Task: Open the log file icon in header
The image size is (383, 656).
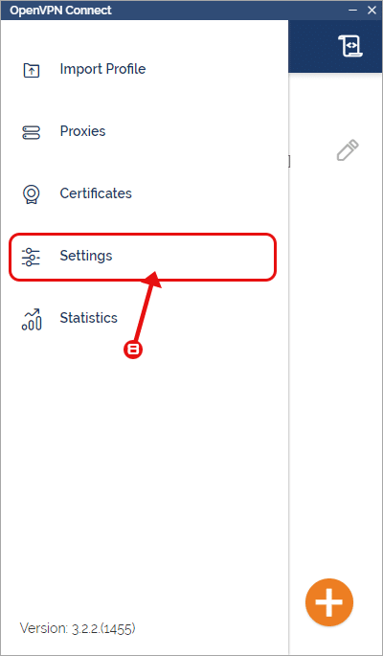Action: 350,46
